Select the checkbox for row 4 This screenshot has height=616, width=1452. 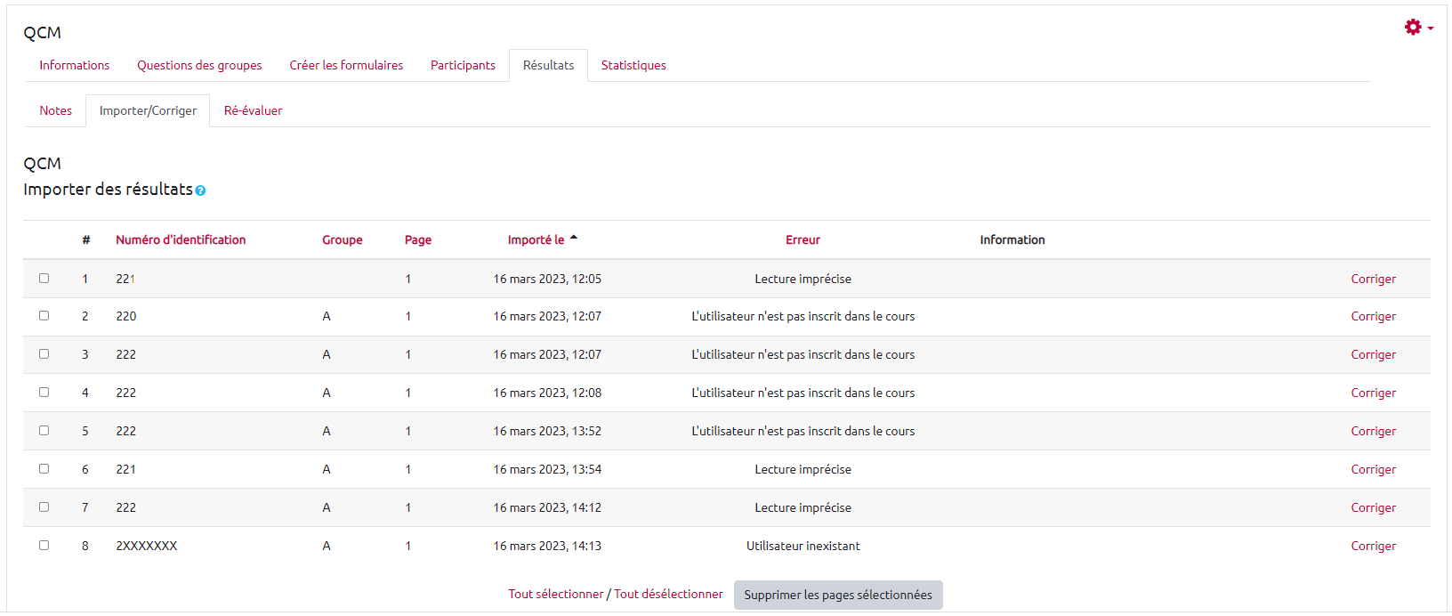click(44, 392)
